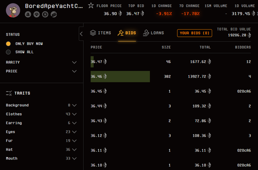Image resolution: width=258 pixels, height=170 pixels.
Task: Click bidder 020cA6 in the 36.45 row
Action: [244, 91]
